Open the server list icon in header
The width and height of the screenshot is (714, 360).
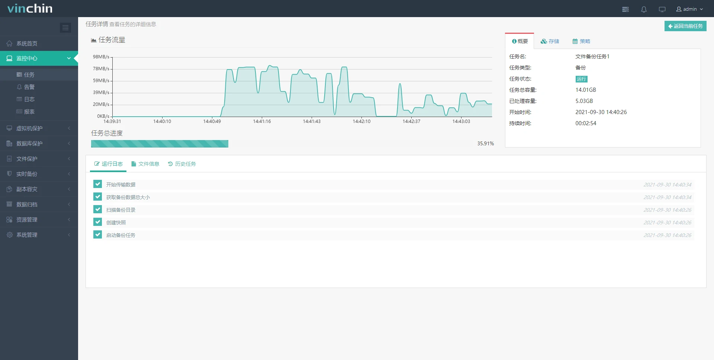[x=625, y=9]
